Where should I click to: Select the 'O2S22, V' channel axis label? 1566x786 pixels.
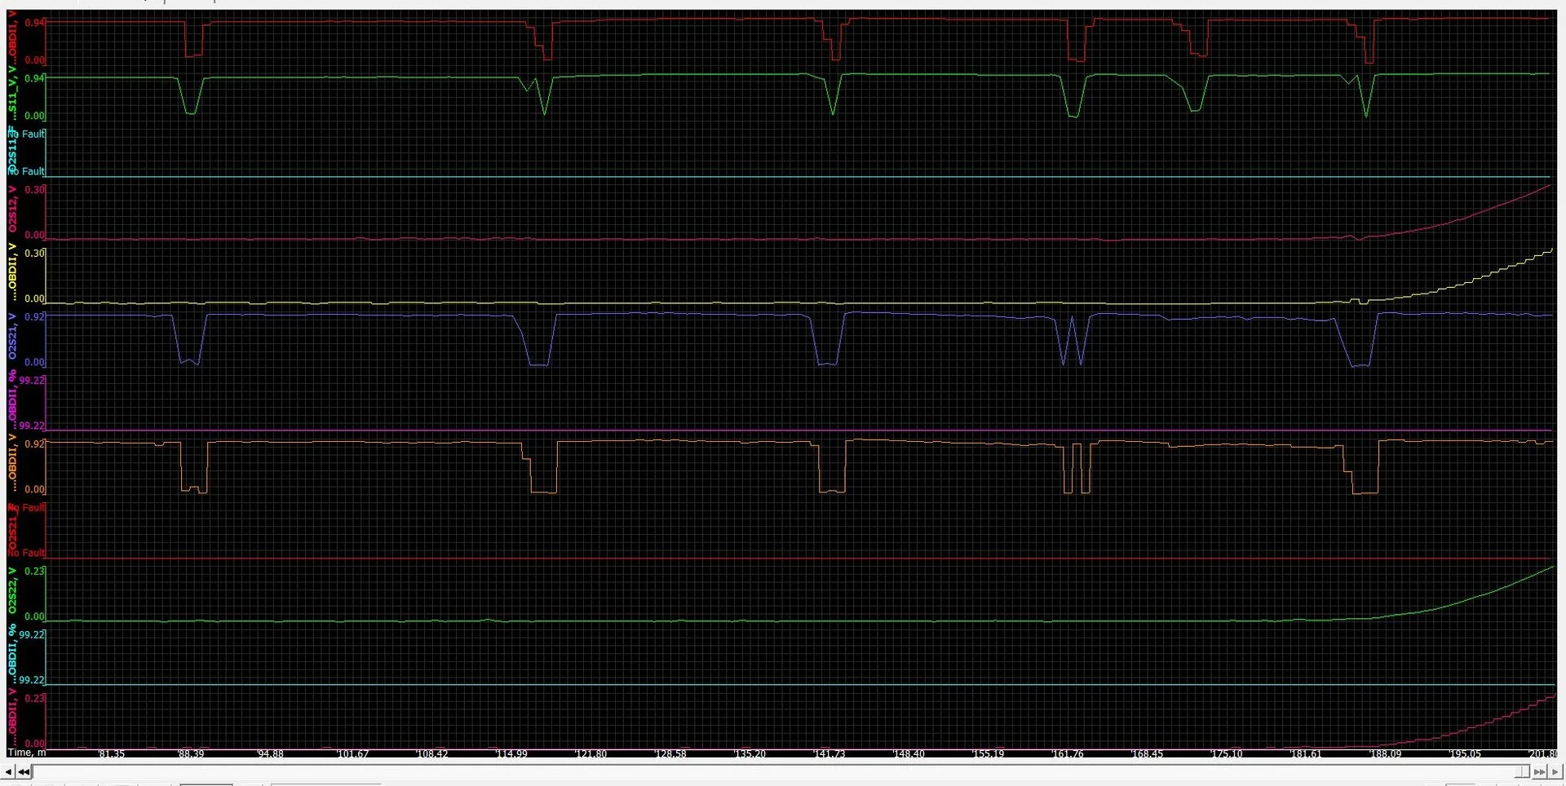pos(12,590)
